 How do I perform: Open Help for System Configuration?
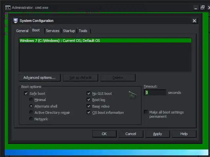(x=184, y=134)
